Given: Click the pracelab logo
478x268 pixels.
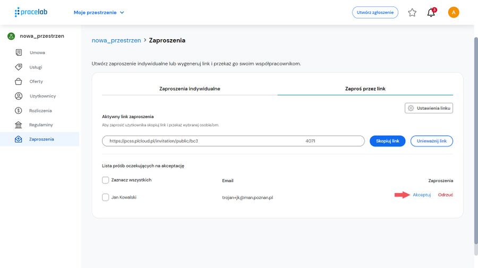Looking at the screenshot, I should pyautogui.click(x=31, y=12).
